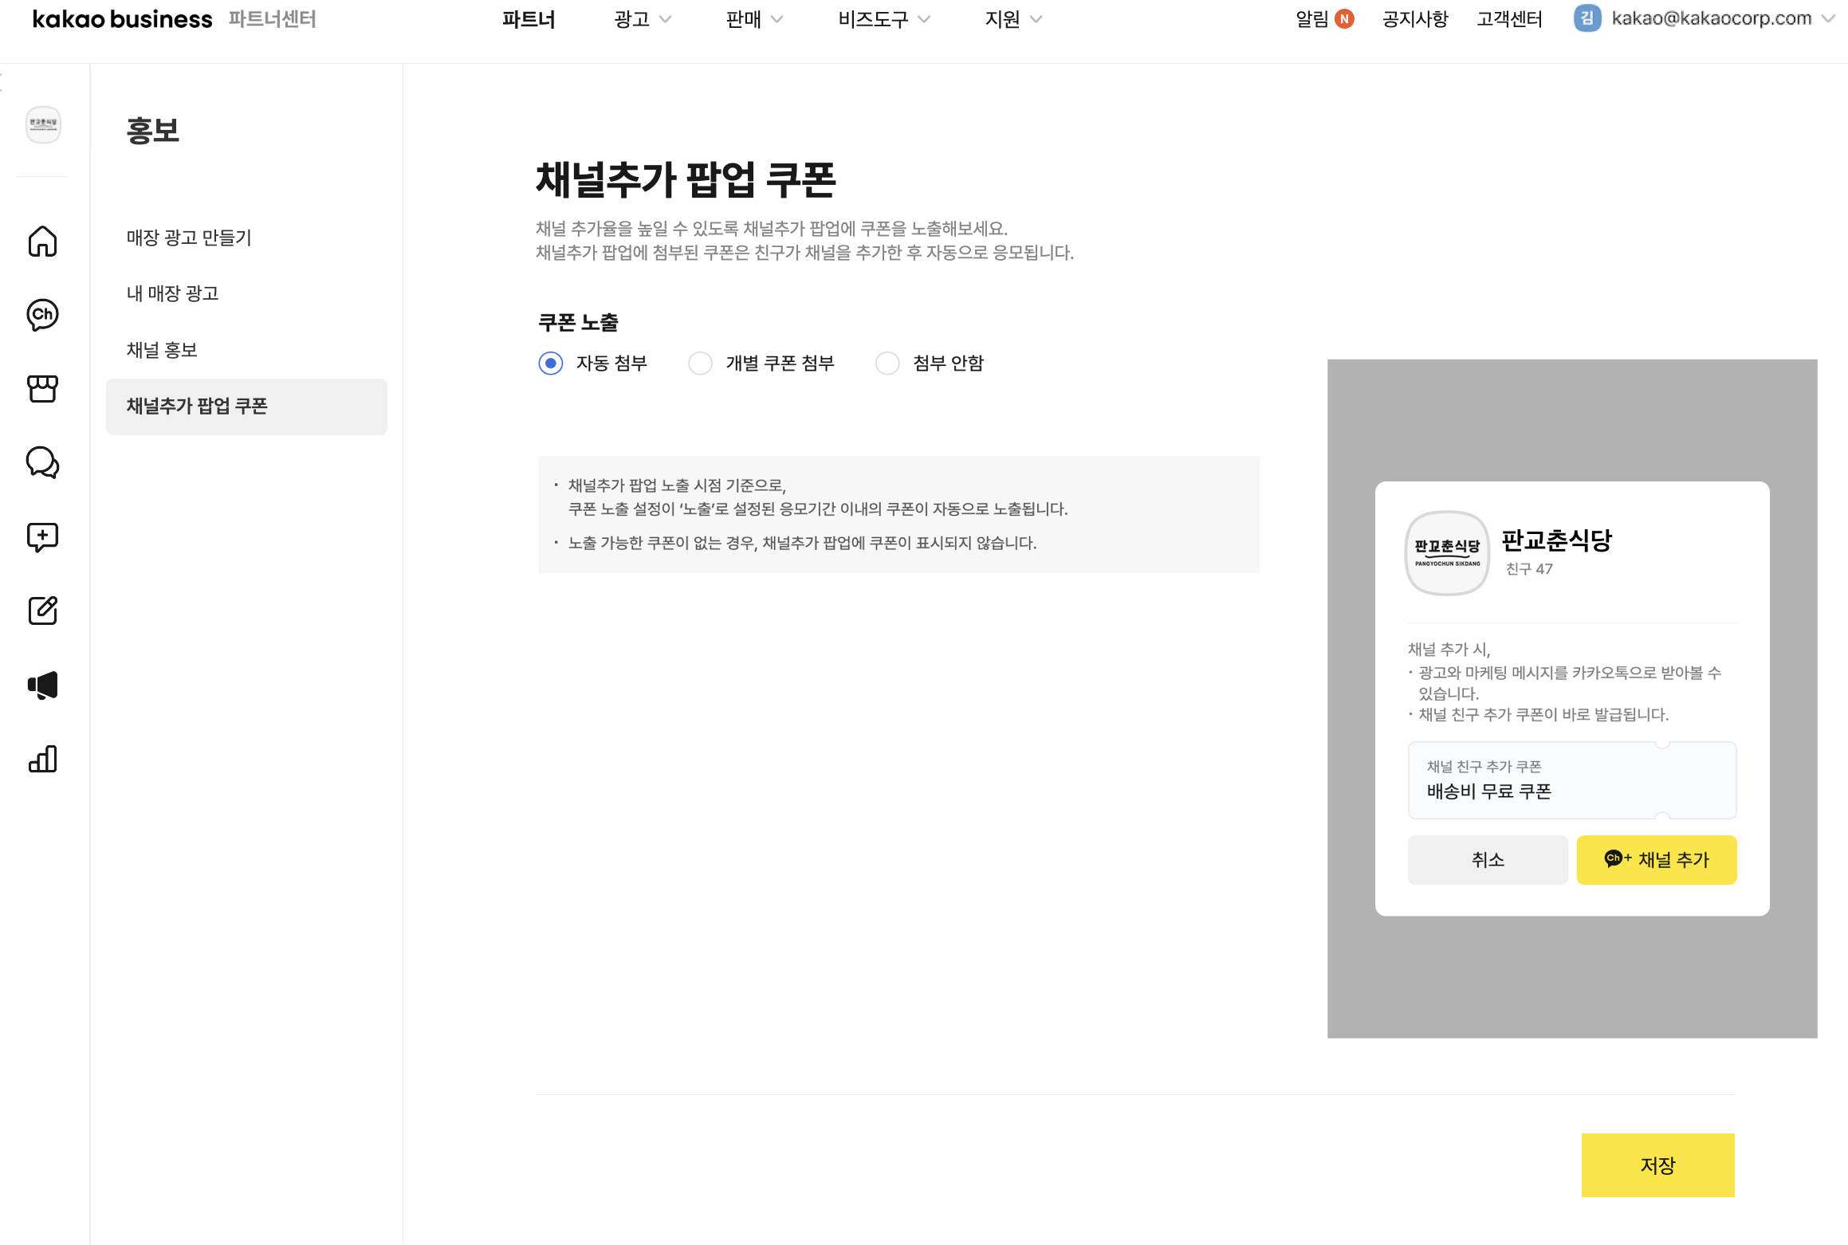Open the home icon in sidebar
This screenshot has height=1245, width=1848.
point(42,241)
